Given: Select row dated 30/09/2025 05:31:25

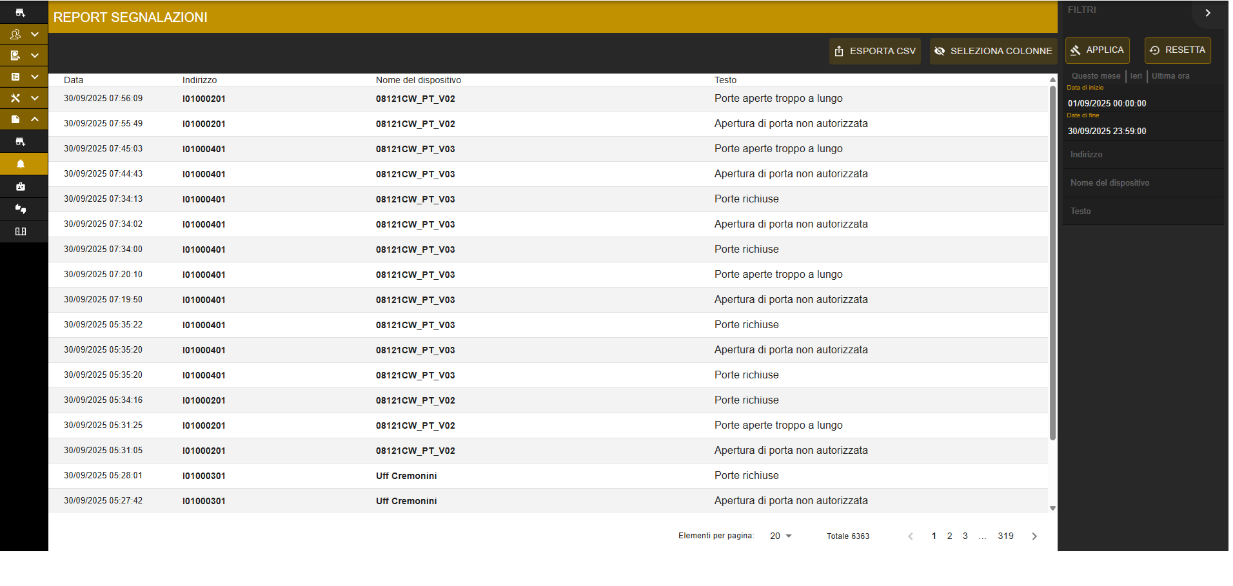Looking at the screenshot, I should pyautogui.click(x=548, y=425).
